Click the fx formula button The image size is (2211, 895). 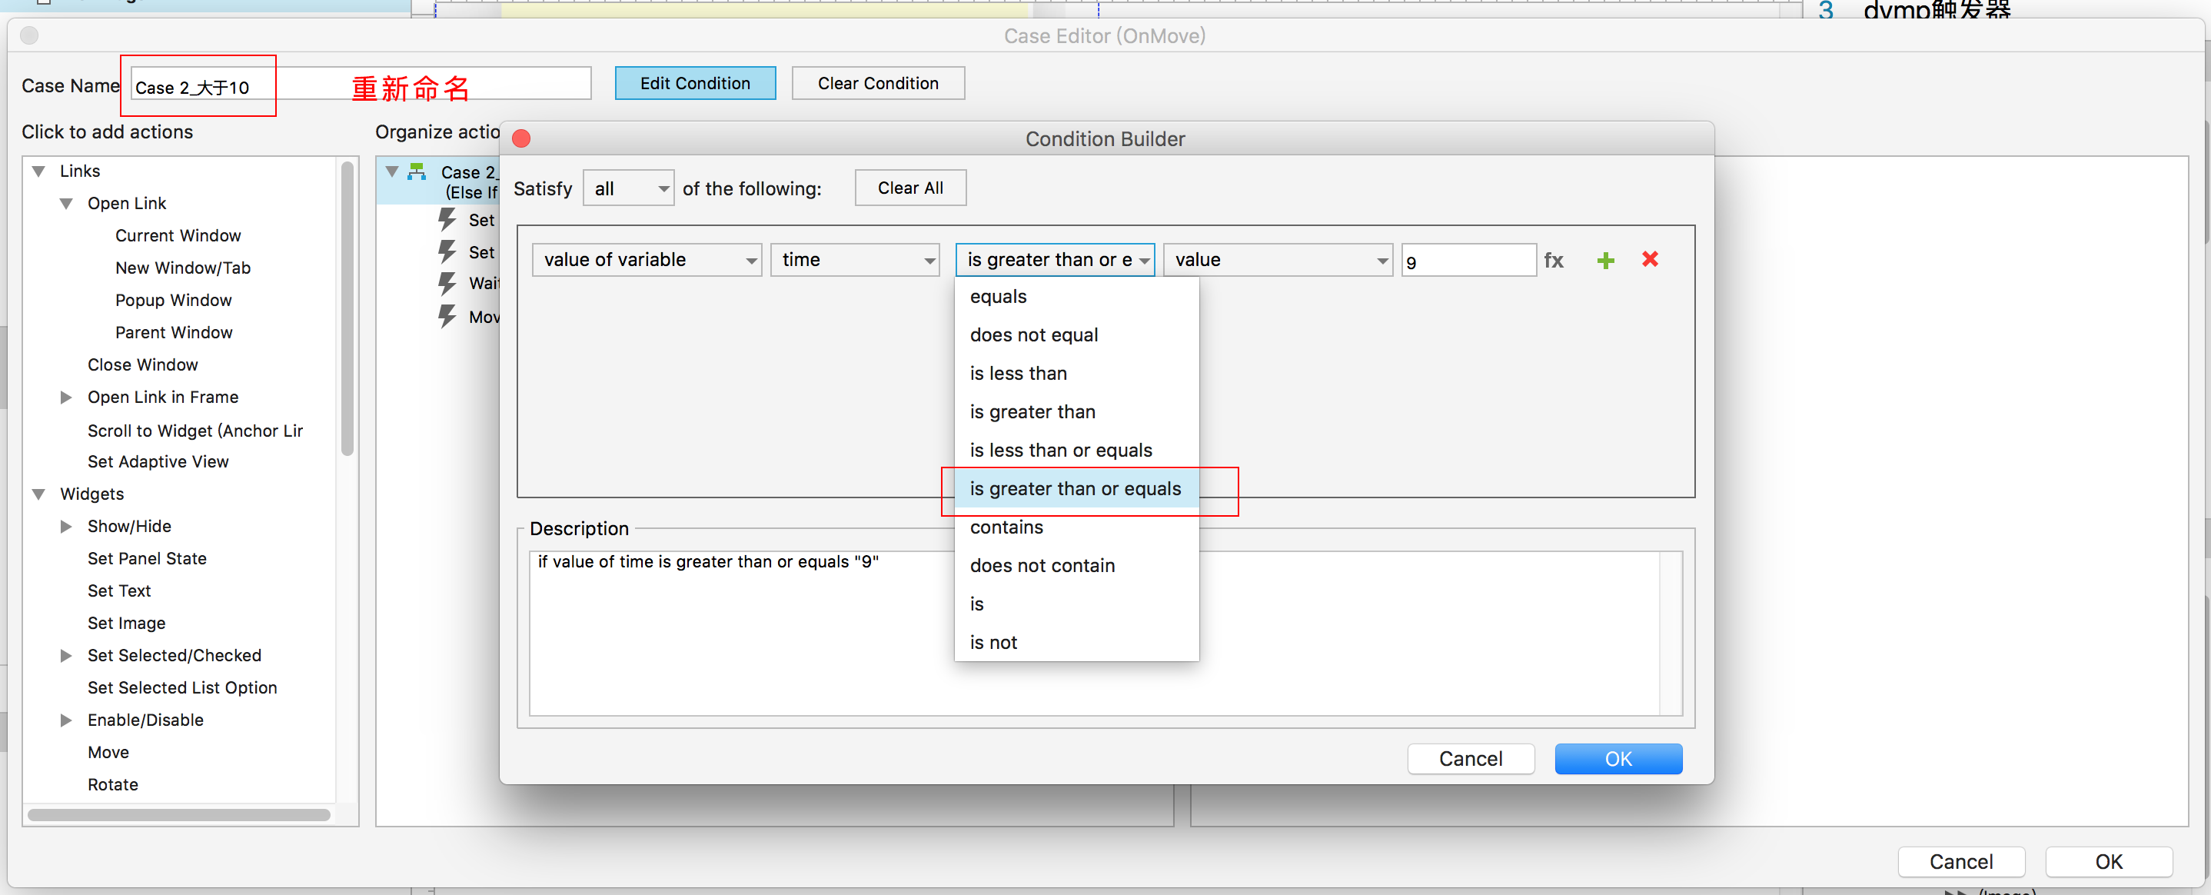[x=1553, y=260]
